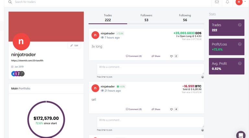Click '3 x Open Long @ $ 4.93' text

click(189, 36)
